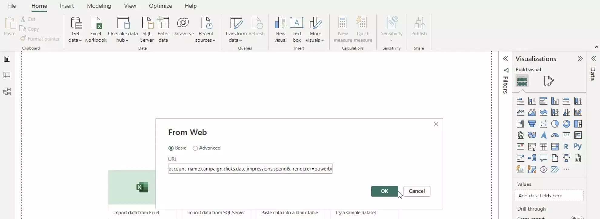Collapse the ribbon with the chevron

pyautogui.click(x=596, y=47)
